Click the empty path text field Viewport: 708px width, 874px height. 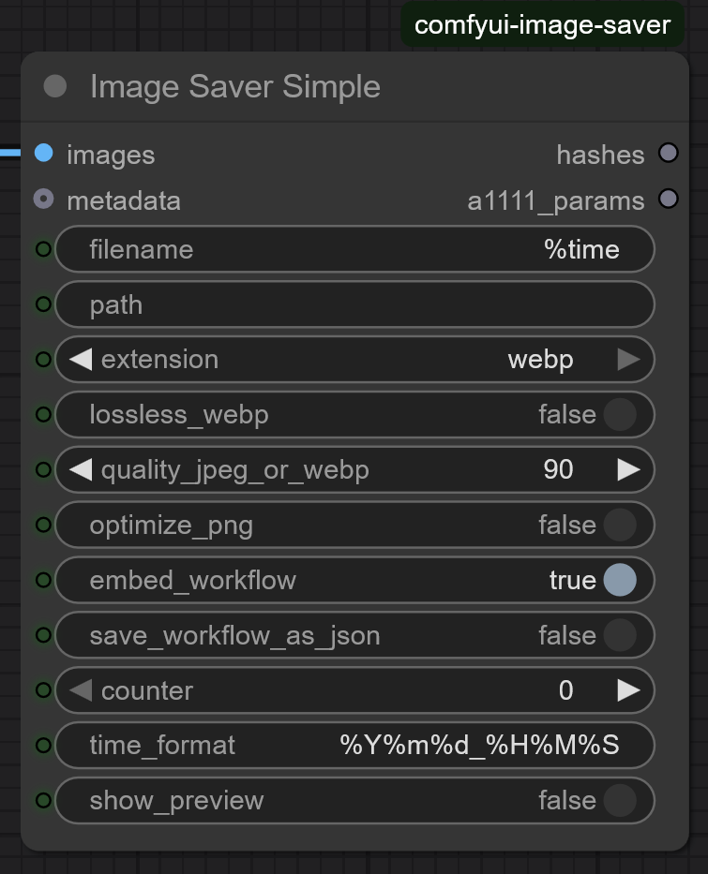pyautogui.click(x=356, y=304)
